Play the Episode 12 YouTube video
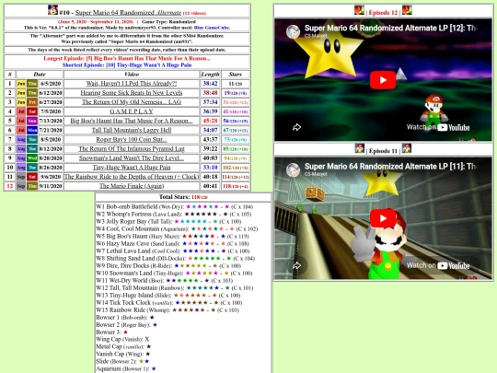This screenshot has height=373, width=497. (383, 80)
